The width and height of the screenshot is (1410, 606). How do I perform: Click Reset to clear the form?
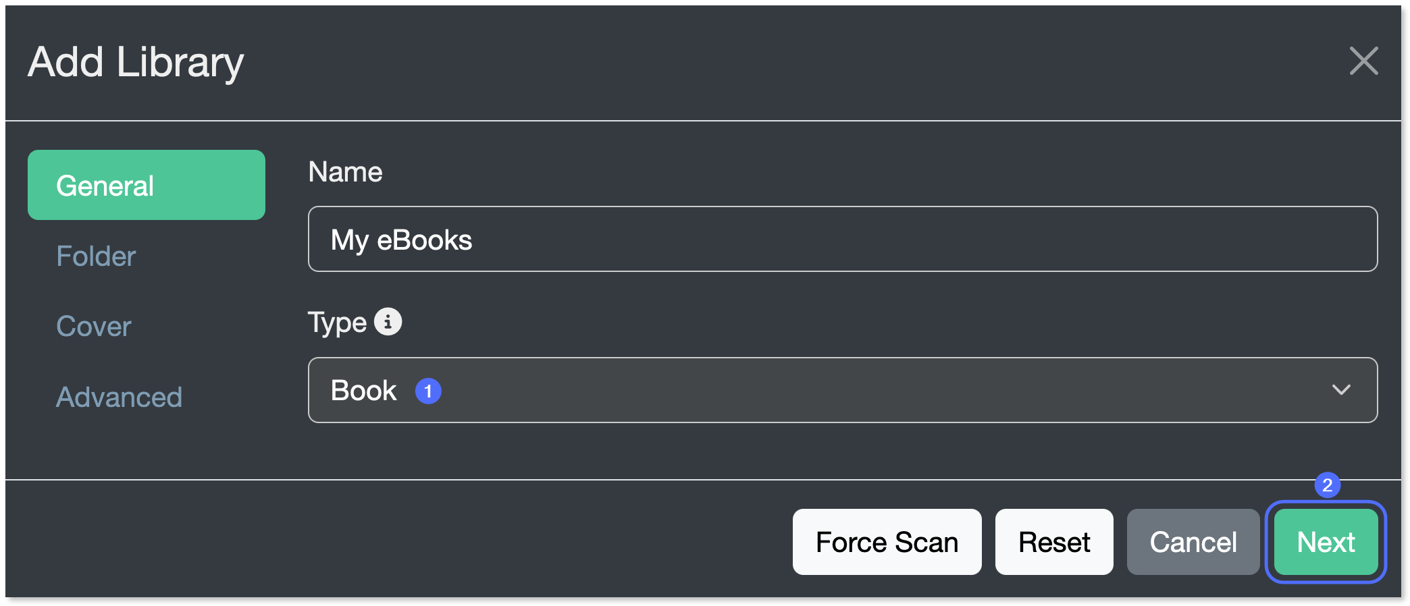(x=1054, y=541)
